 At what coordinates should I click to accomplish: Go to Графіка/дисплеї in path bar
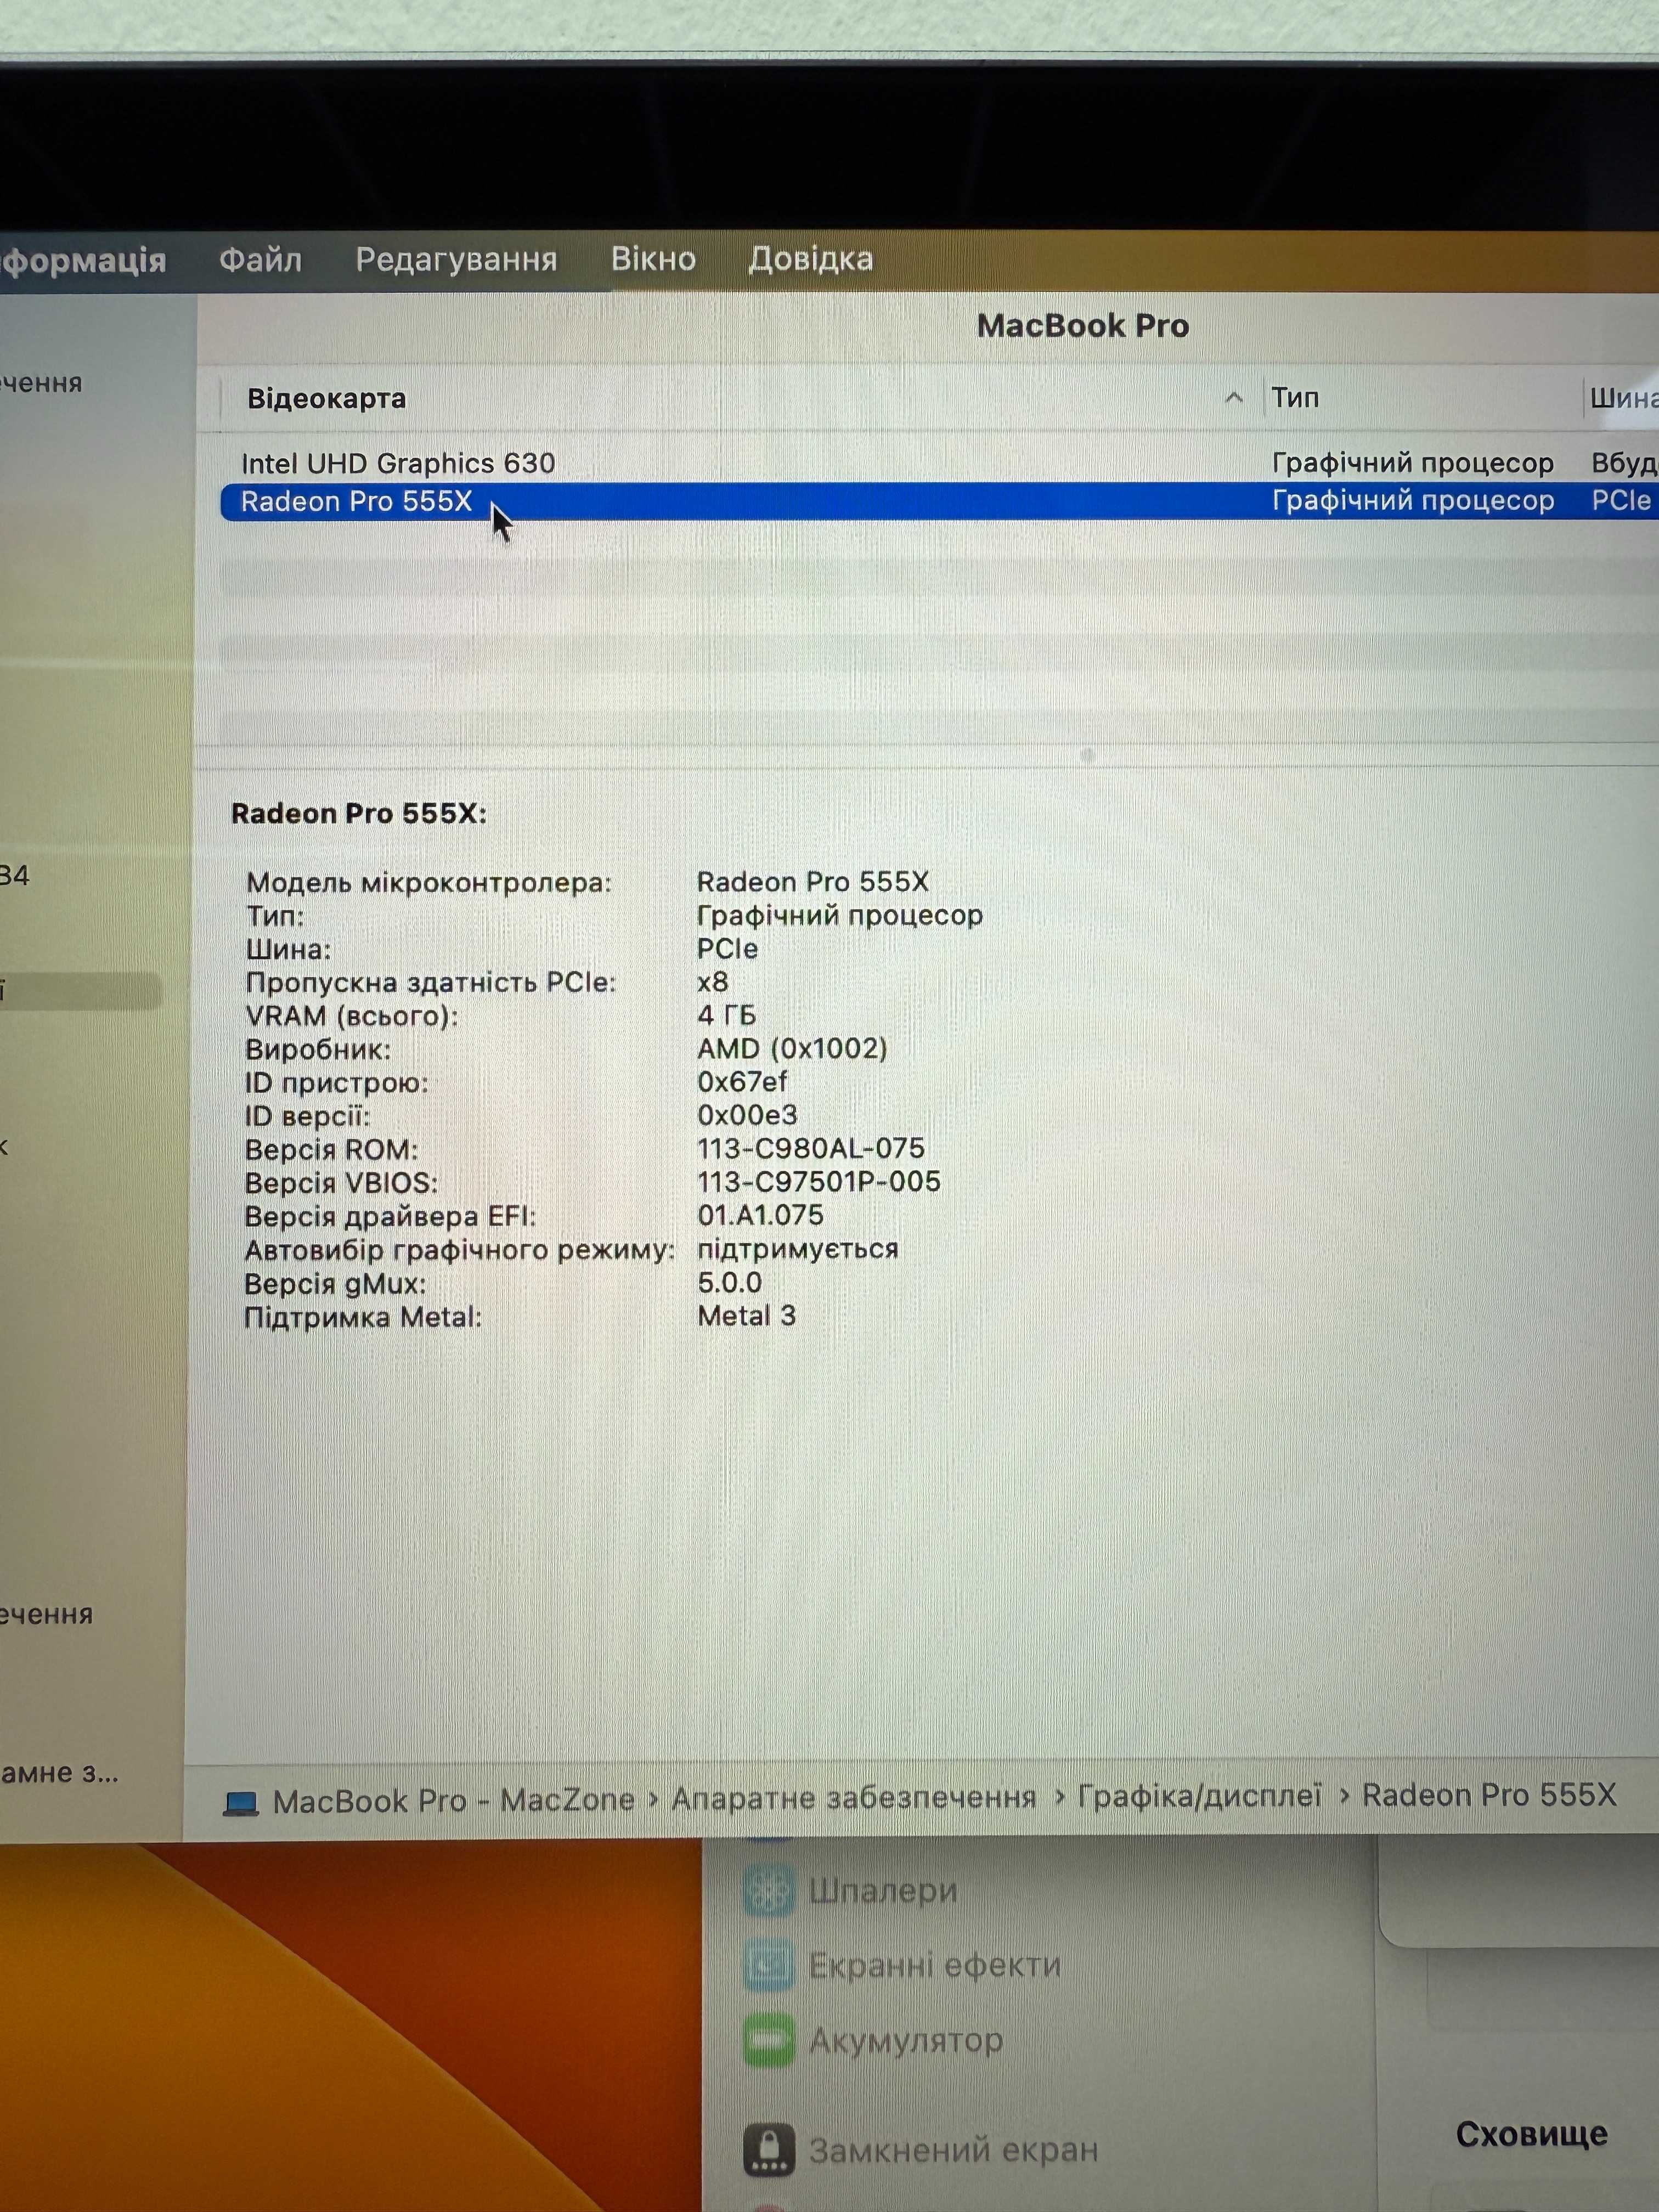coord(1199,1796)
